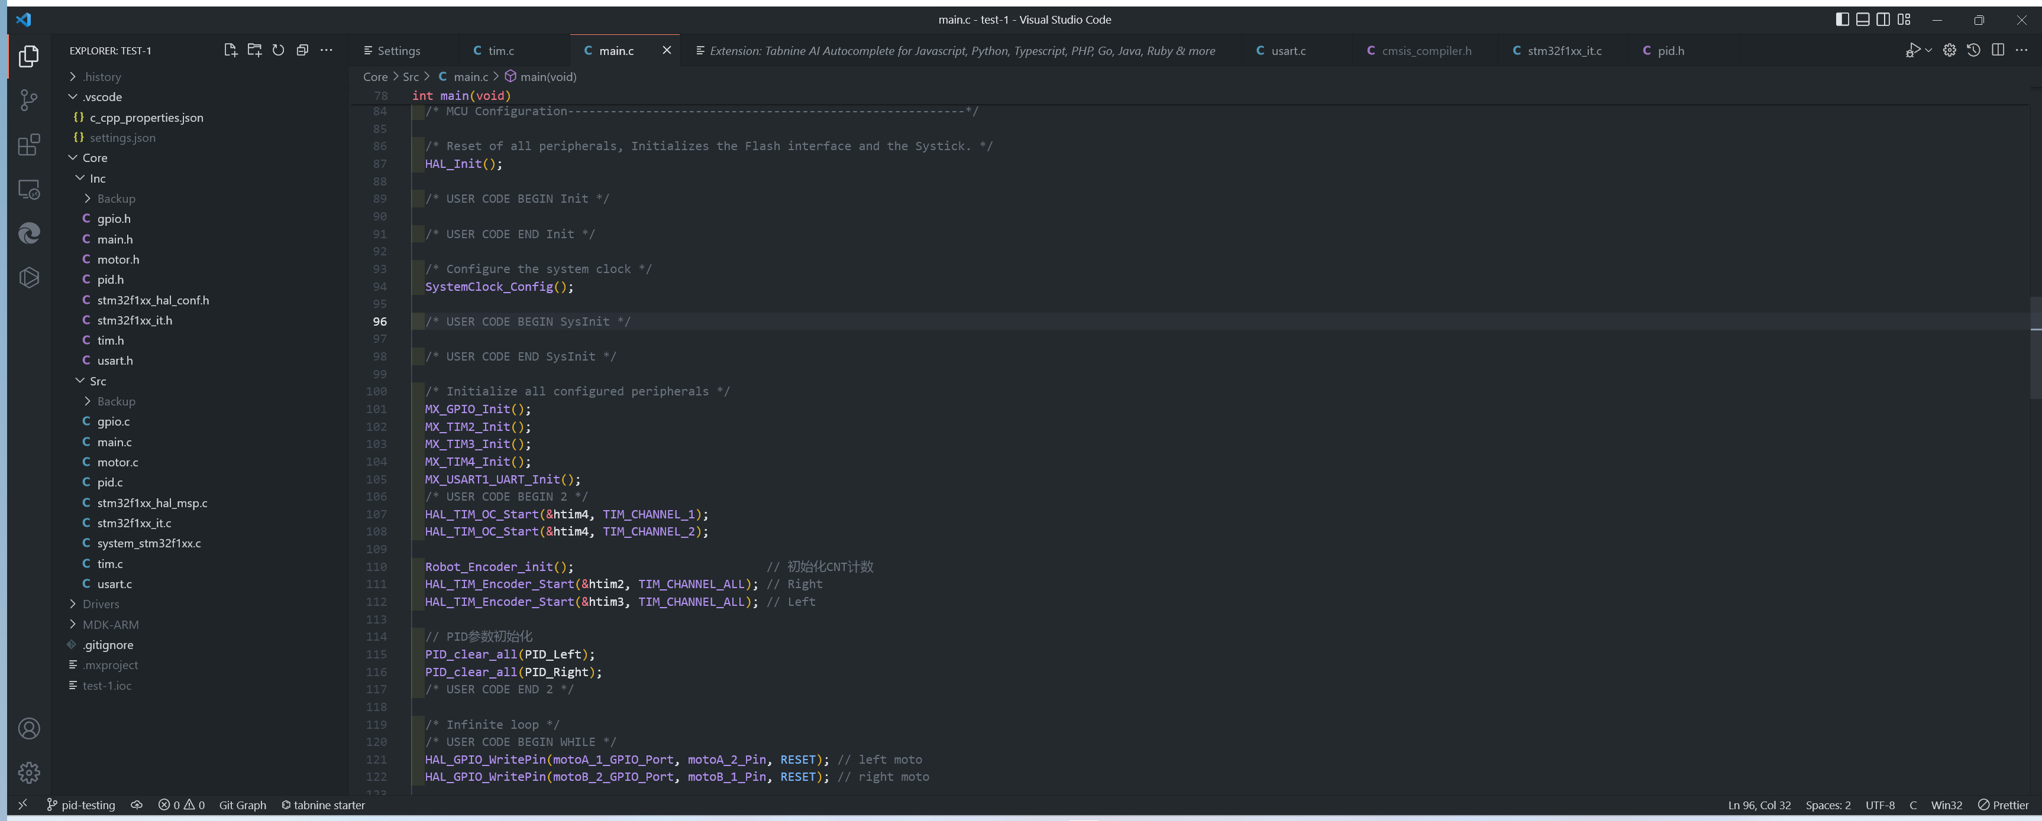Open the Manage gear icon
This screenshot has height=821, width=2042.
tap(30, 773)
